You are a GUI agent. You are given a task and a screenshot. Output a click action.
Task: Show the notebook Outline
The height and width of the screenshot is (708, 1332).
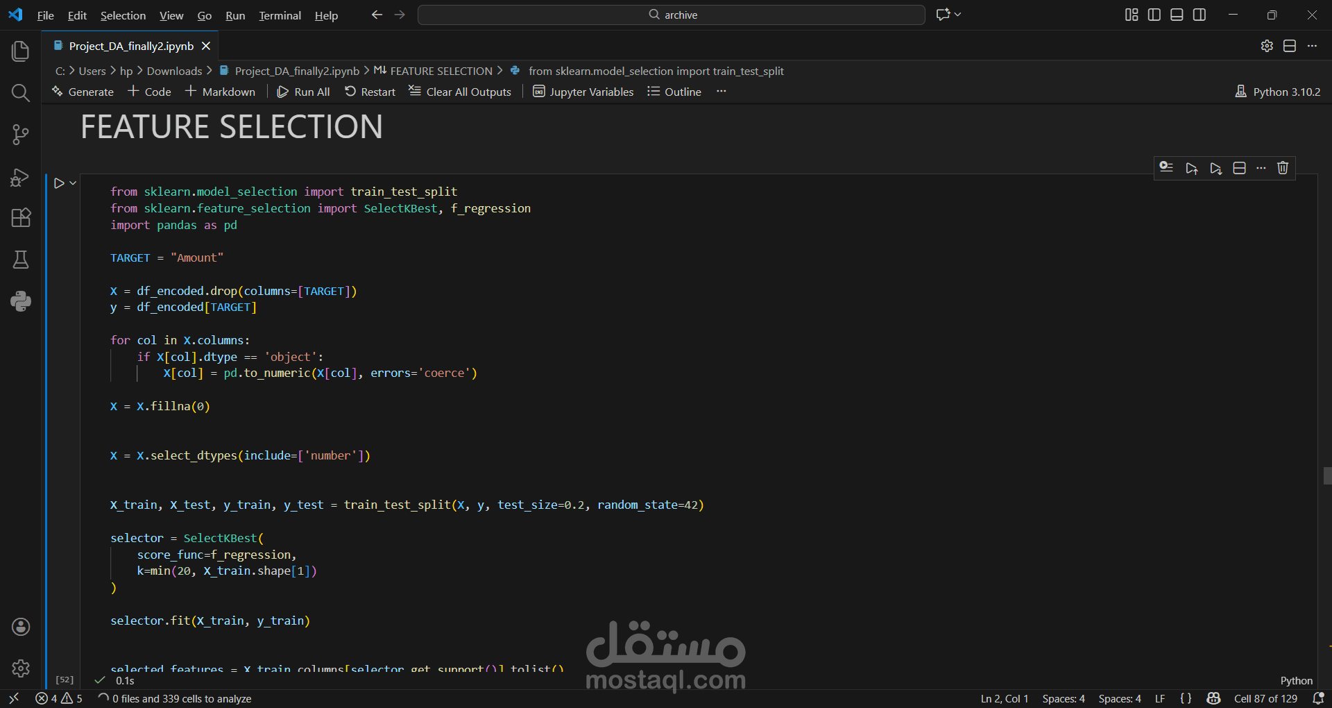[674, 92]
